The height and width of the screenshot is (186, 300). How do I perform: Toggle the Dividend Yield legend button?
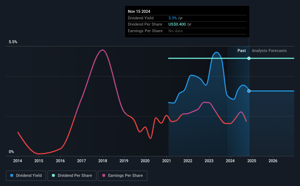click(x=26, y=176)
